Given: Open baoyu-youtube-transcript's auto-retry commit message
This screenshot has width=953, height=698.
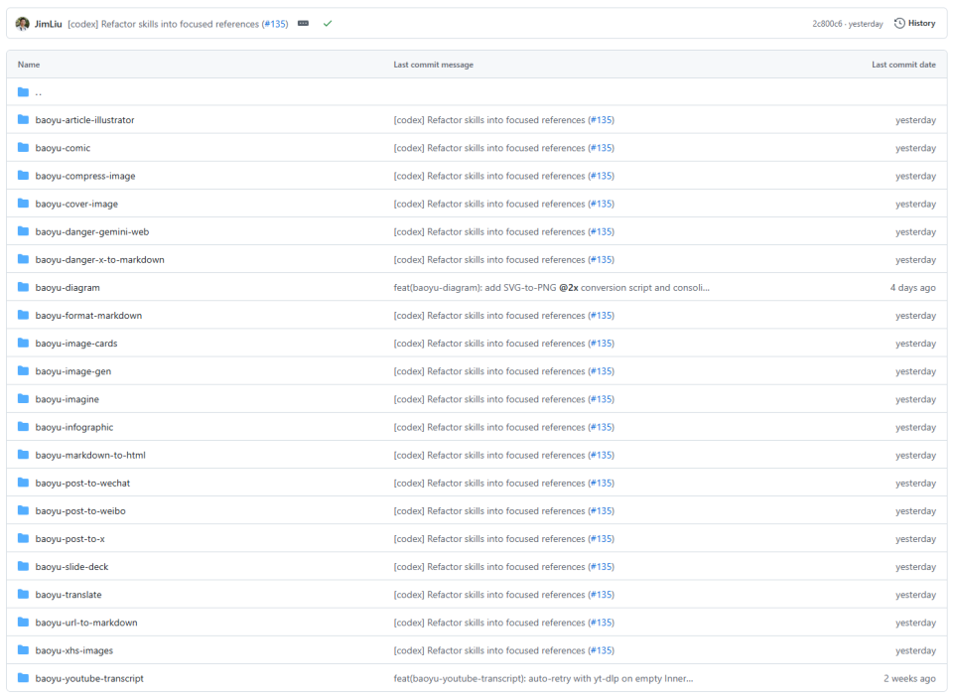Looking at the screenshot, I should coord(543,678).
